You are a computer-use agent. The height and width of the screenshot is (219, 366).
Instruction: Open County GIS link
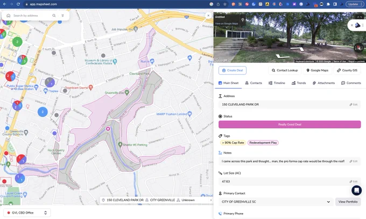coord(347,70)
